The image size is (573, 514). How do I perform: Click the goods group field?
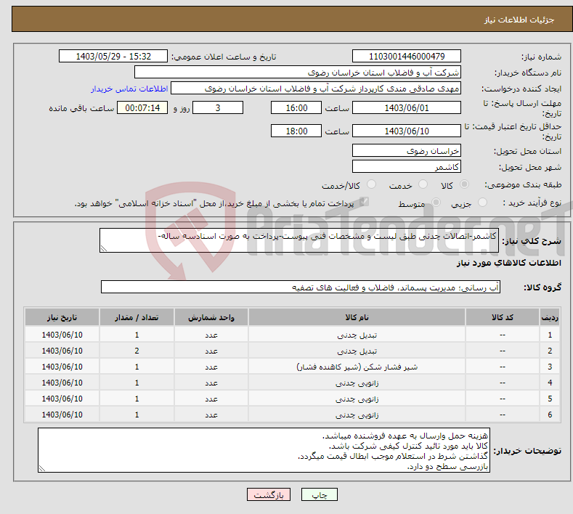point(301,287)
